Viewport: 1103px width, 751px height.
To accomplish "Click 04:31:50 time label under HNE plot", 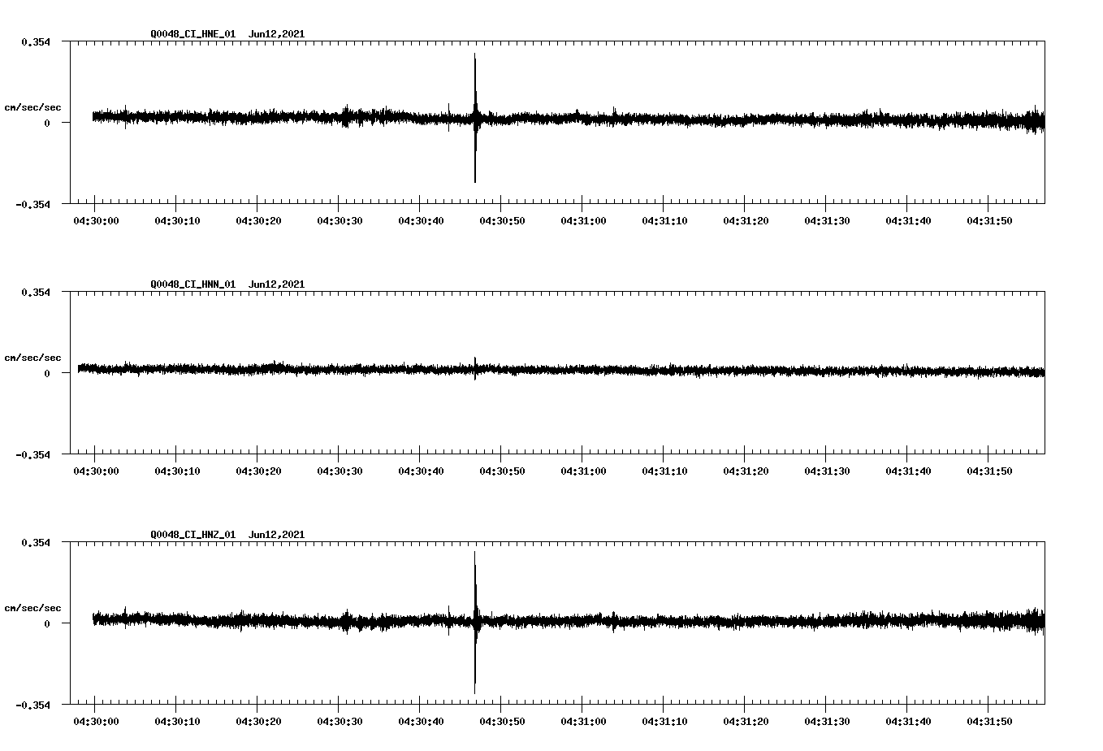I will click(x=989, y=221).
